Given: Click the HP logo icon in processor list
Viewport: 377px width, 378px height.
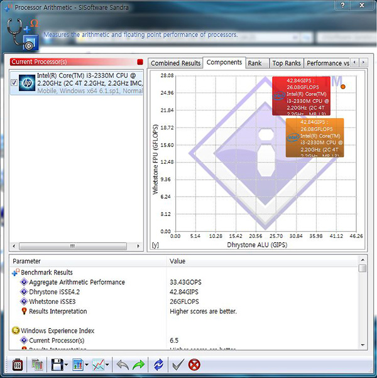Looking at the screenshot, I should 27,83.
